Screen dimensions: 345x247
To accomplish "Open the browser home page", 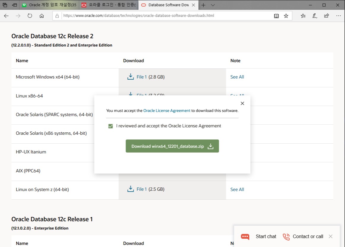I will 42,16.
